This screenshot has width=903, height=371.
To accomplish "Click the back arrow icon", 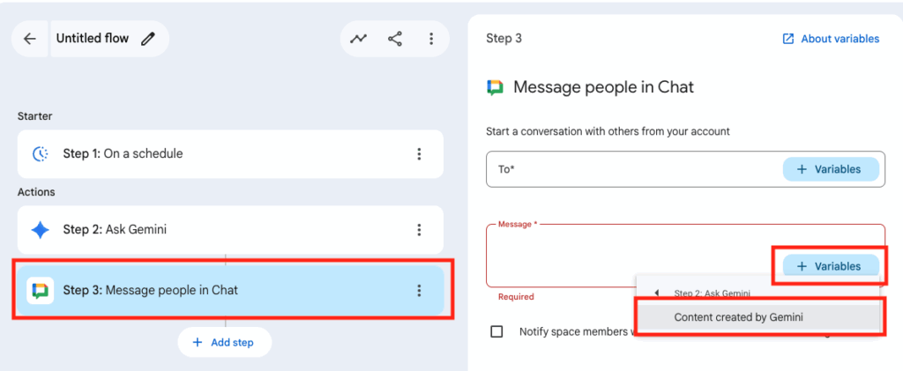I will coord(30,39).
